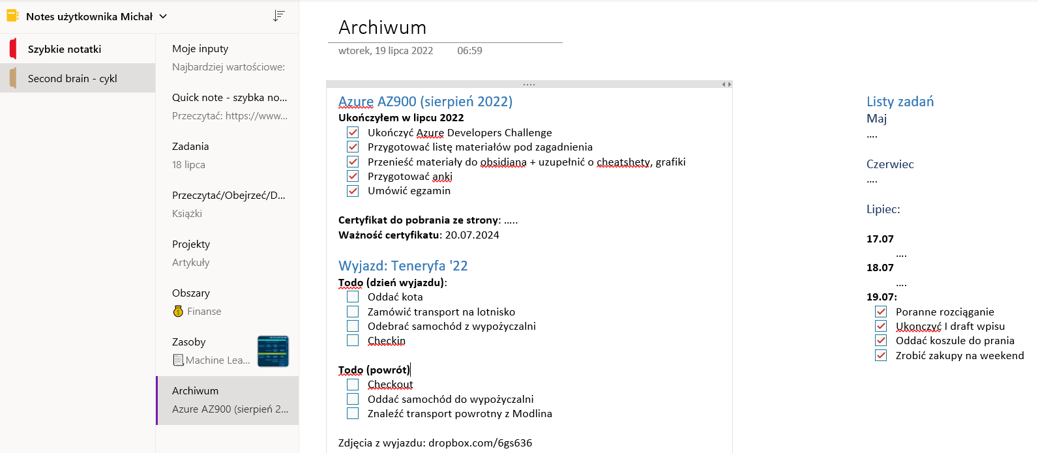This screenshot has height=453, width=1038.
Task: Select the Archiwum page in the list
Action: pyautogui.click(x=228, y=400)
